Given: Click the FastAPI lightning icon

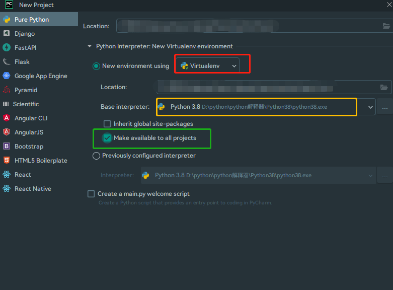Looking at the screenshot, I should [x=7, y=47].
